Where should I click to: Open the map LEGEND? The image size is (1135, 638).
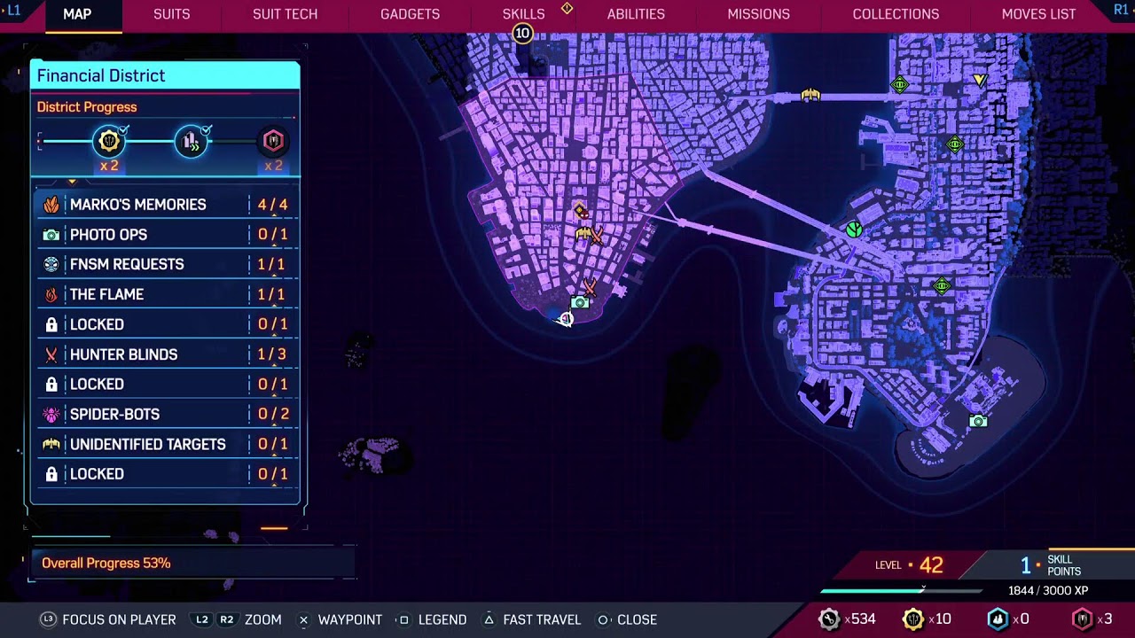(431, 619)
